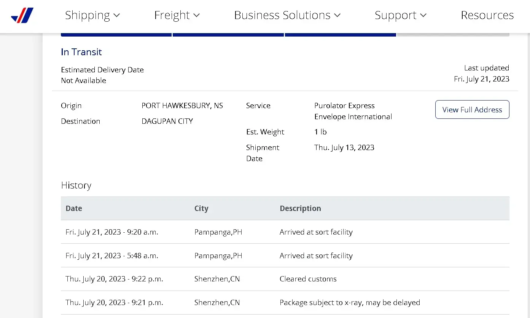530x318 pixels.
Task: Click the 9:20 a.m. Pampanga history row
Action: point(285,232)
